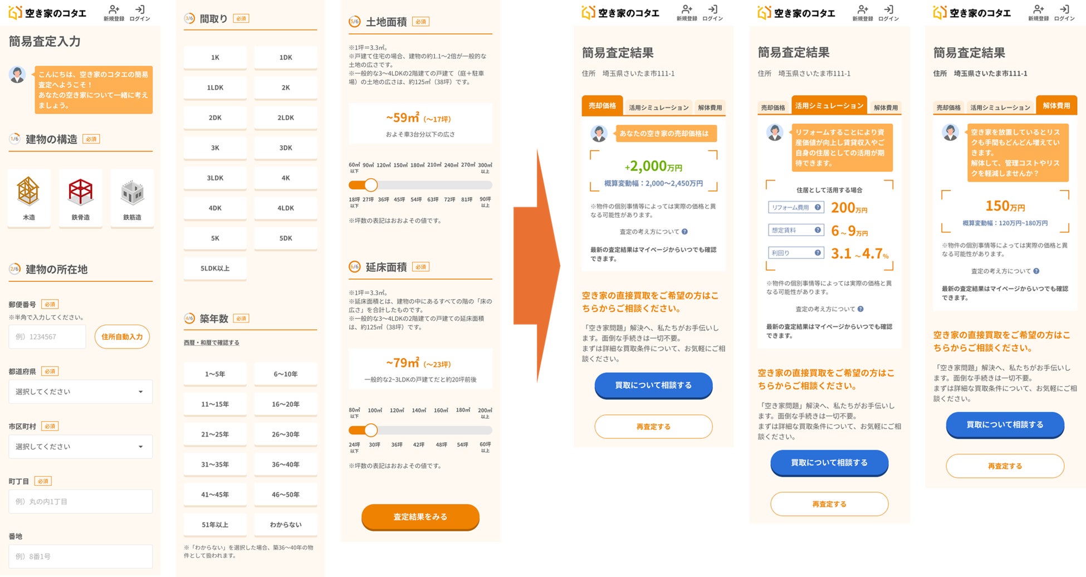Select the 3DK floor plan option
Viewport: 1086px width, 577px height.
(x=286, y=148)
